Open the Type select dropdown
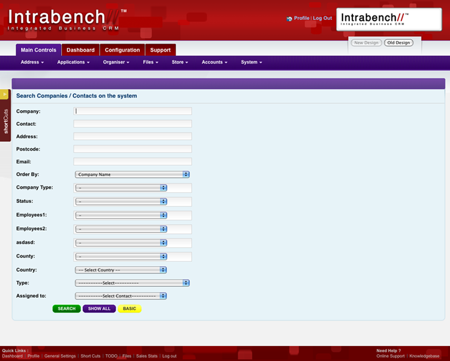This screenshot has width=450, height=361. pyautogui.click(x=133, y=283)
